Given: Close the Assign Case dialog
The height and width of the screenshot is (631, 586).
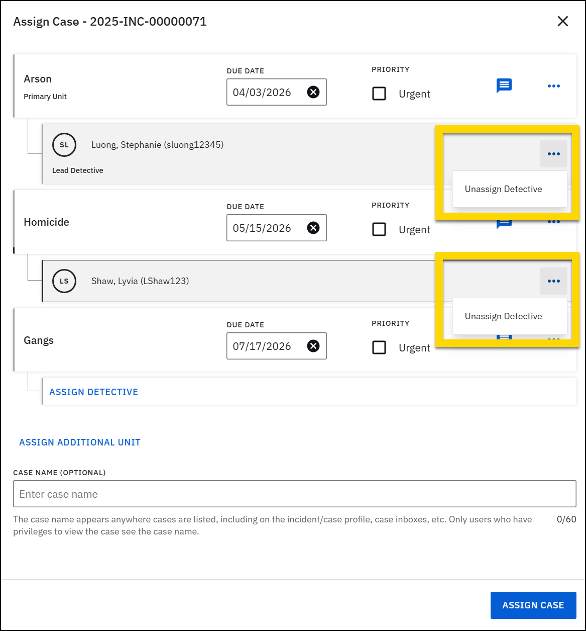Looking at the screenshot, I should pyautogui.click(x=562, y=21).
